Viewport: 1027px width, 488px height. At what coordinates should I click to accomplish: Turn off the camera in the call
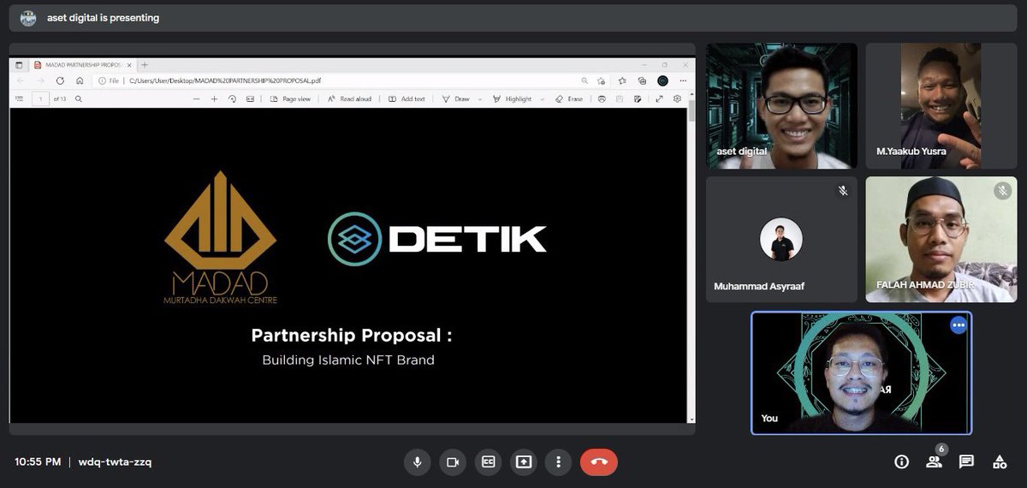pos(453,462)
